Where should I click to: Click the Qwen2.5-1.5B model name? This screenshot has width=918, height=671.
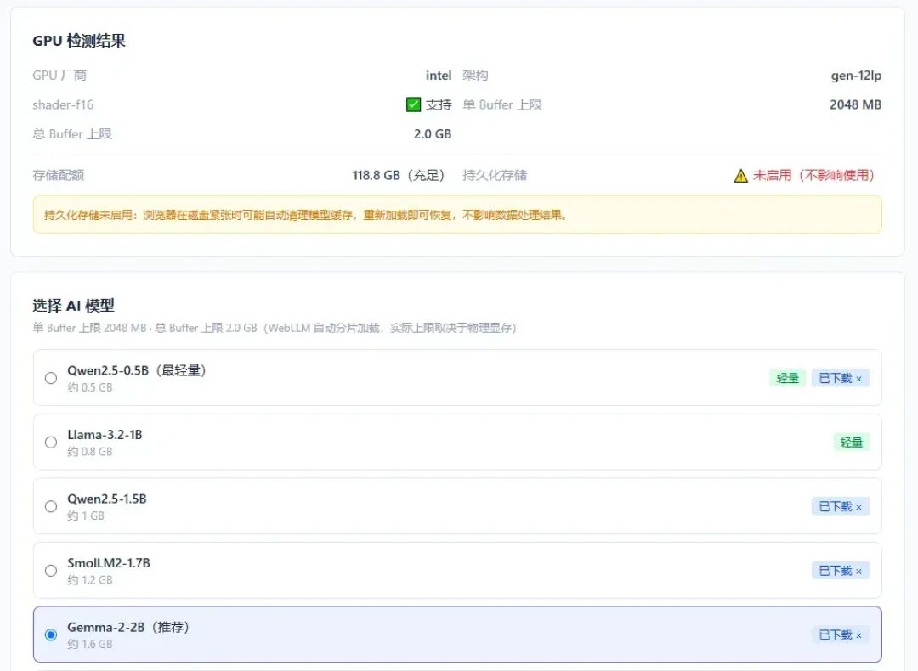(107, 499)
